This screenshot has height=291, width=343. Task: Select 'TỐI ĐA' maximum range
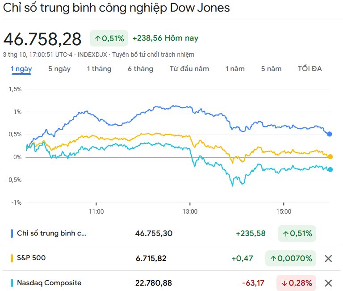pos(310,69)
